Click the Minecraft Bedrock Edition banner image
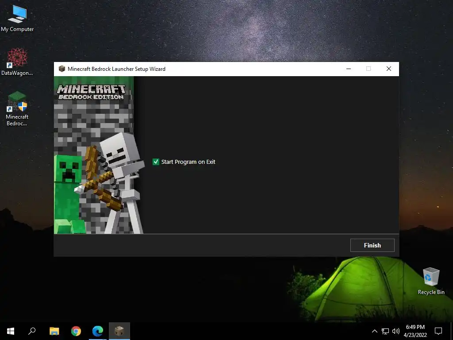This screenshot has height=340, width=453. click(x=99, y=155)
